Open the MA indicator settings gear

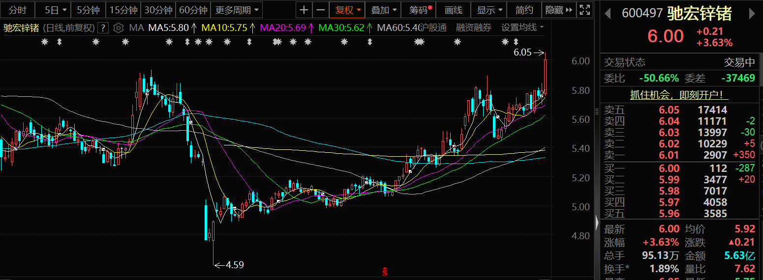118,28
